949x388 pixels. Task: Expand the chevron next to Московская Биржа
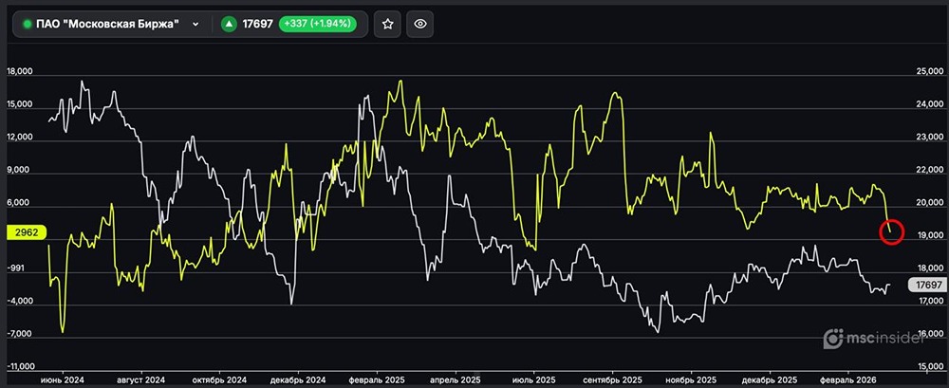point(195,25)
